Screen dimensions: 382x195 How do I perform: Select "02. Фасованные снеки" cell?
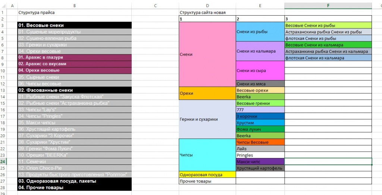(x=75, y=90)
